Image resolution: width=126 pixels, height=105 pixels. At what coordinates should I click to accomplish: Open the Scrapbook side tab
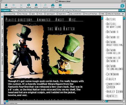coord(2,49)
